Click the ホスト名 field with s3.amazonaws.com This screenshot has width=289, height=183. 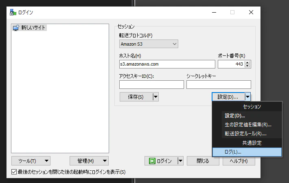coord(167,64)
